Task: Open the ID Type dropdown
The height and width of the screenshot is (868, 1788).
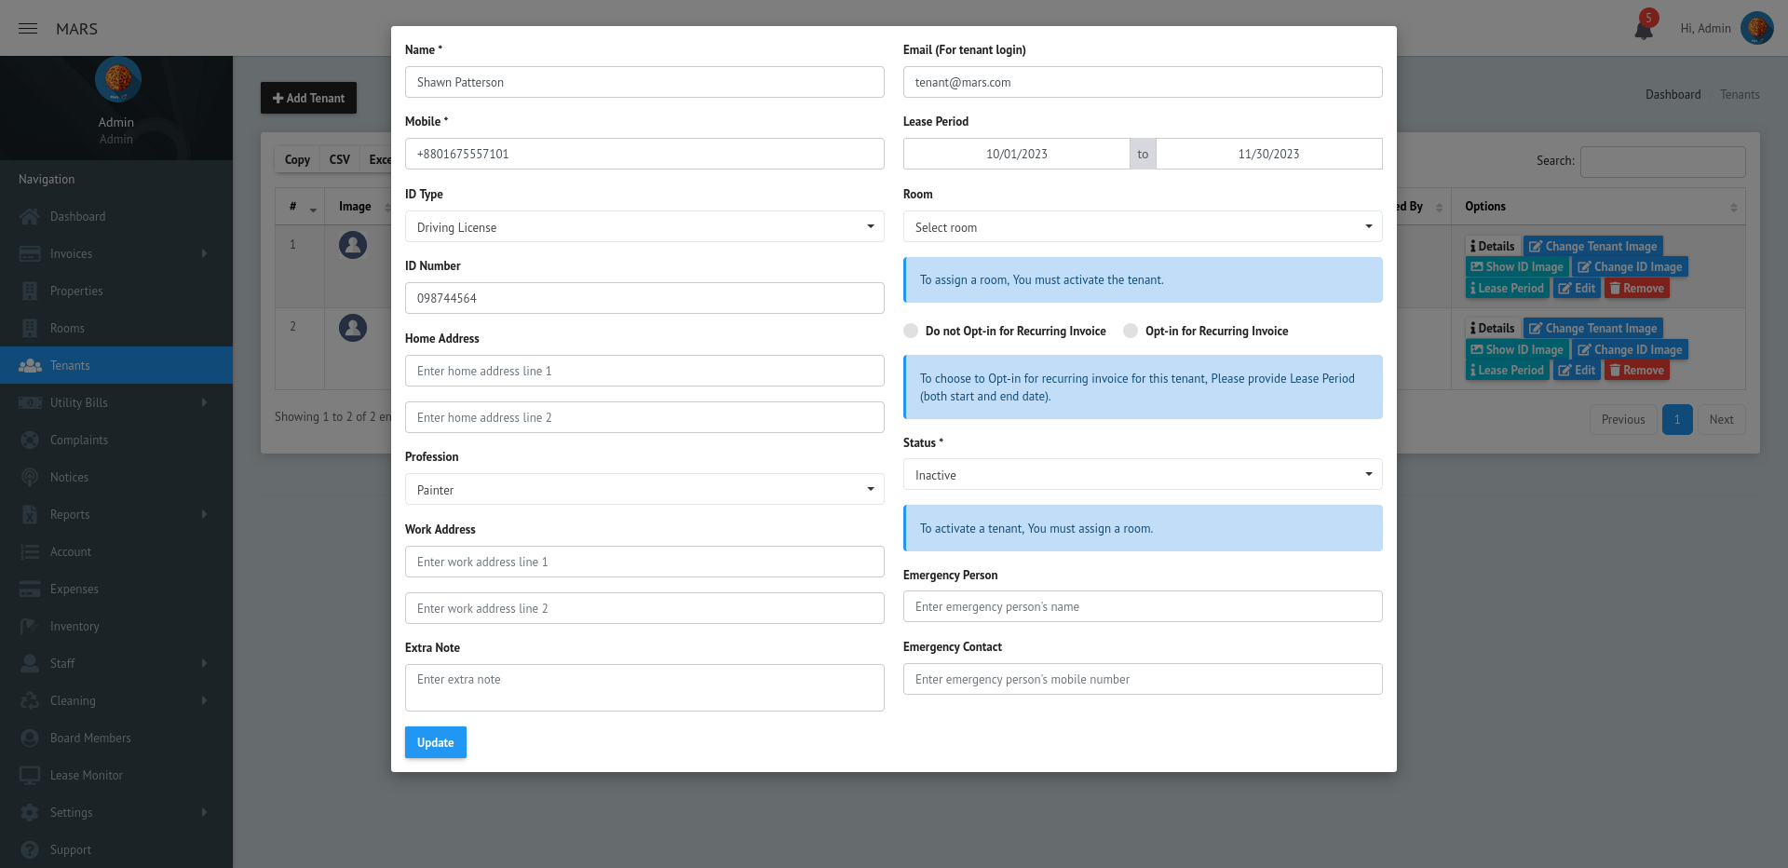Action: pyautogui.click(x=644, y=227)
